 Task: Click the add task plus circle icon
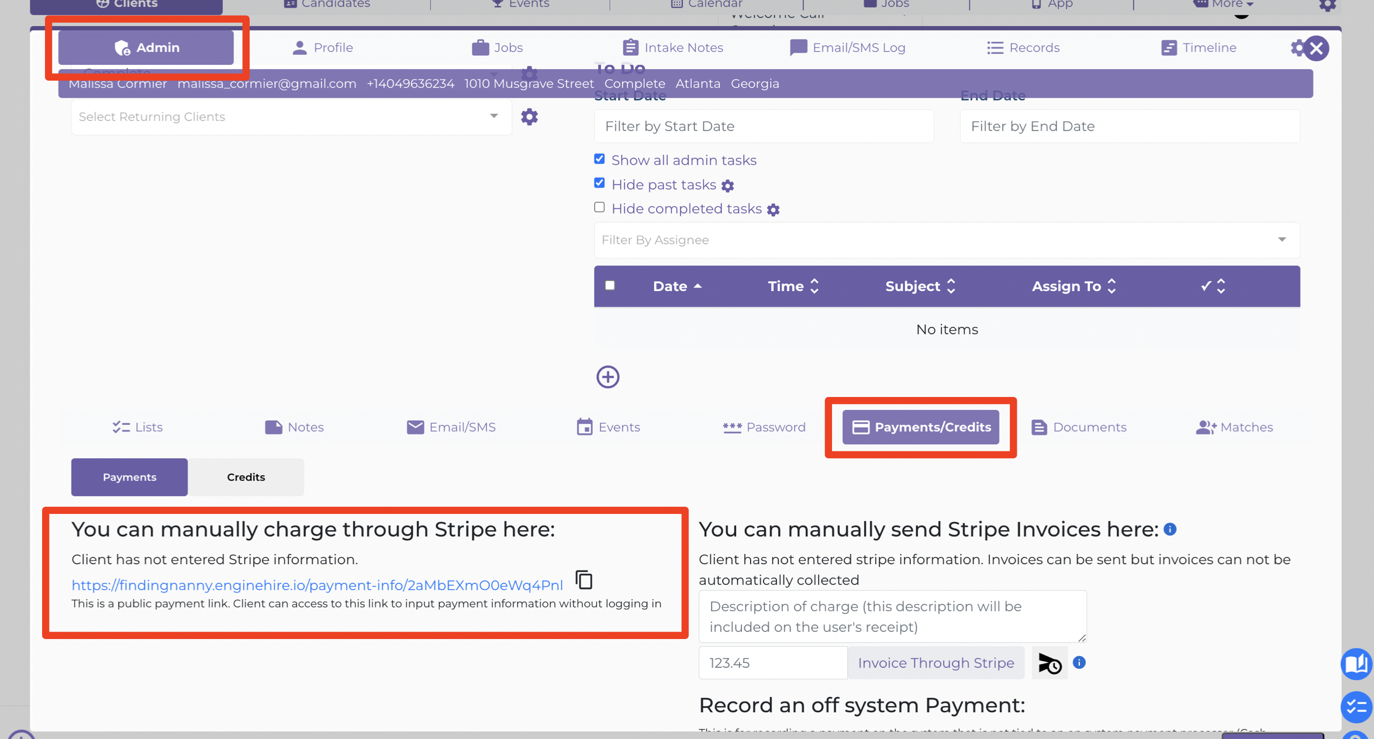point(607,377)
